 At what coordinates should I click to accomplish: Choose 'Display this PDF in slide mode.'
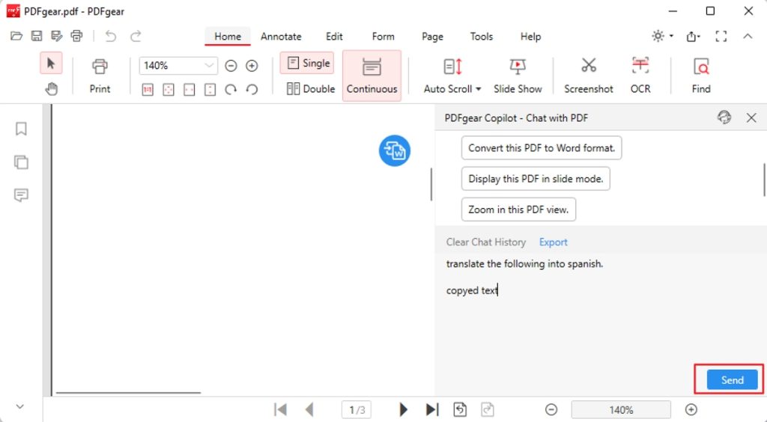(536, 179)
